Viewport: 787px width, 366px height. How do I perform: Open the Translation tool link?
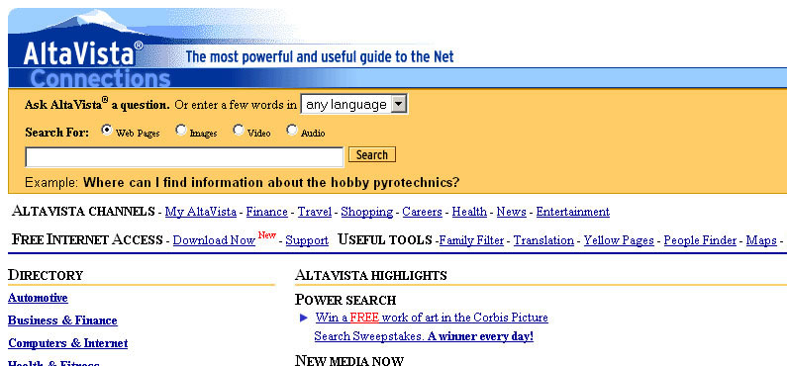(543, 240)
